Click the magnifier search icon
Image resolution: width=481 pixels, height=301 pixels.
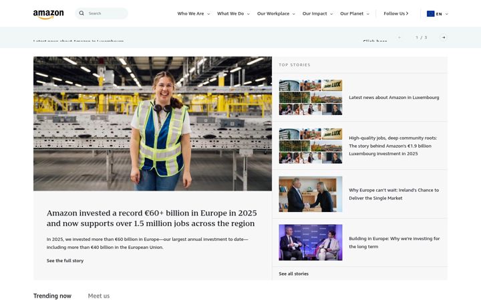pos(82,13)
